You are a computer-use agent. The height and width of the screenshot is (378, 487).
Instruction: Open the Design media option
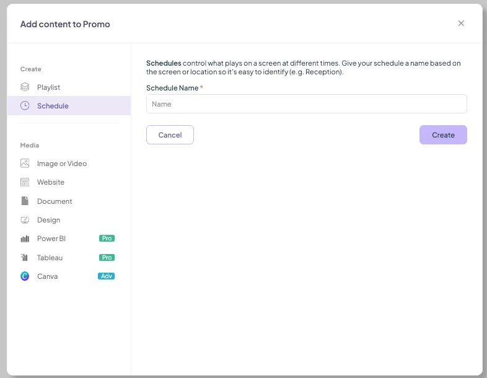click(x=69, y=220)
